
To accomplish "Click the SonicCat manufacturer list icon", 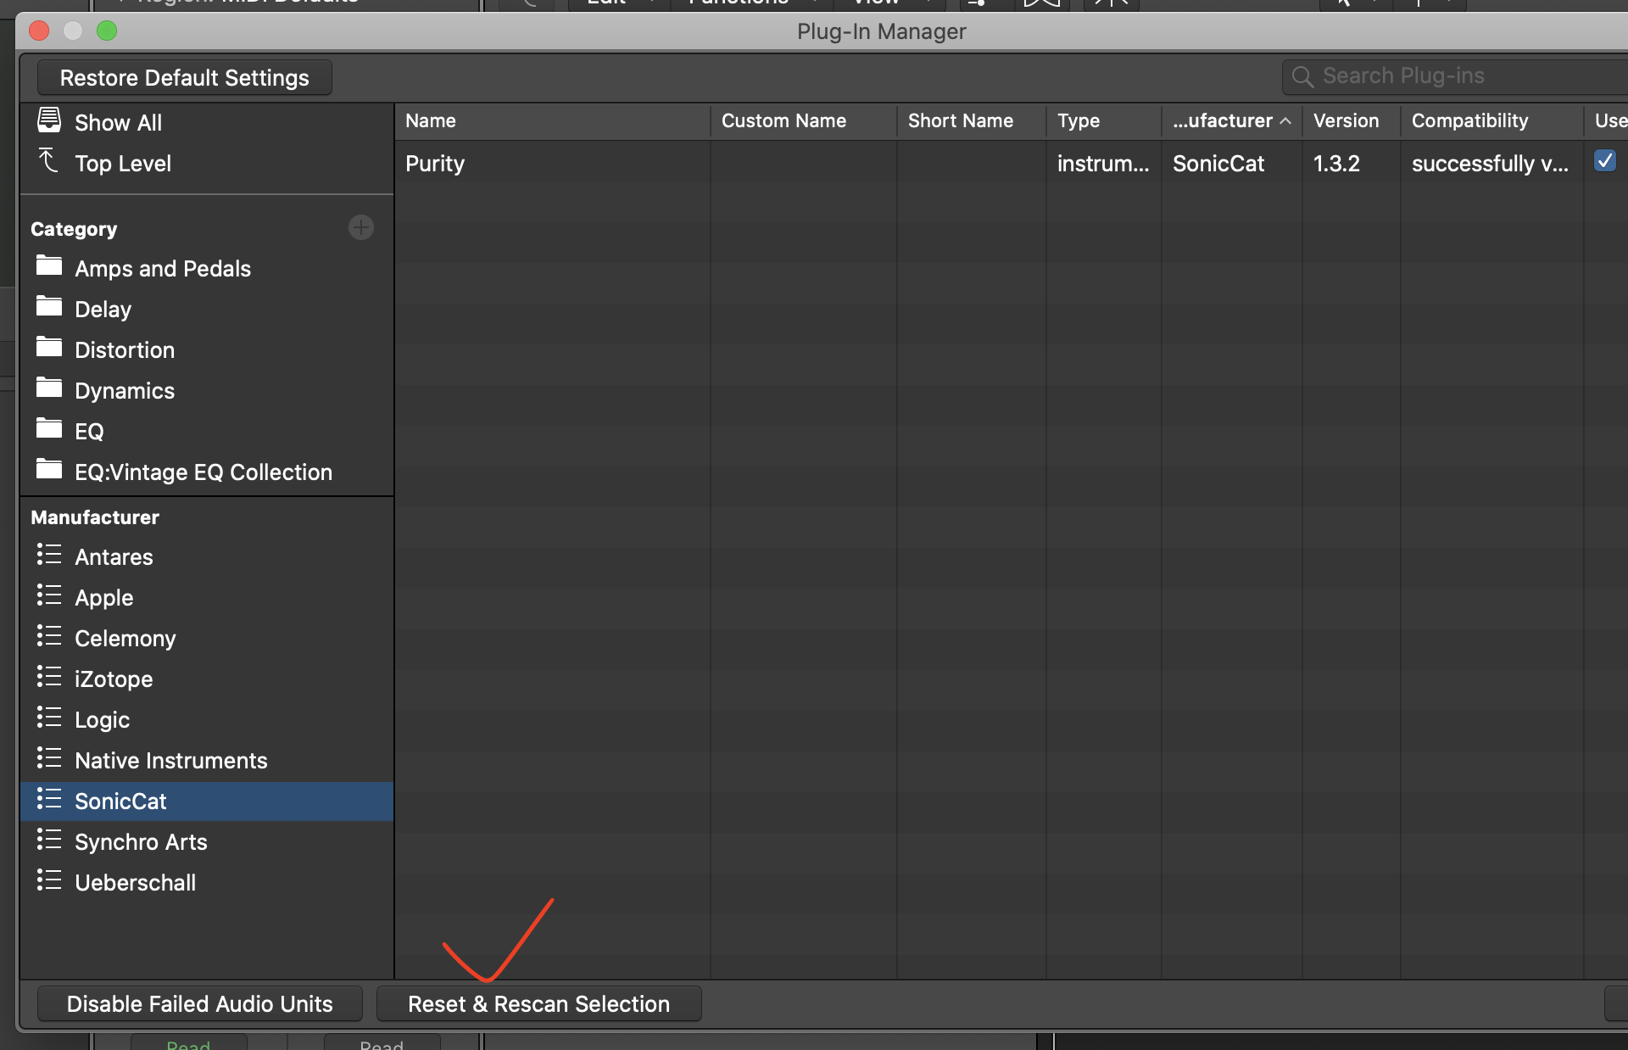I will [x=49, y=799].
